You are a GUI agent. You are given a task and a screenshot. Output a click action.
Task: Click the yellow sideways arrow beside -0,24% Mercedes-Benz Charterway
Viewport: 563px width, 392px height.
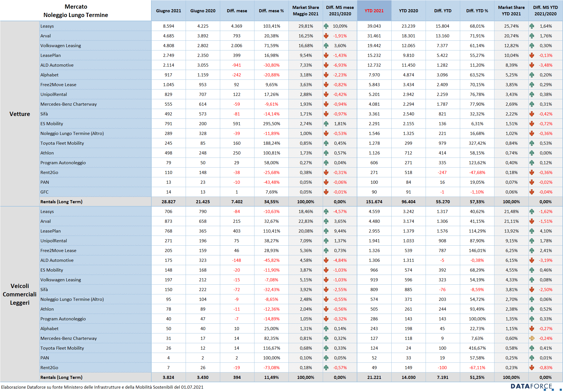(532, 338)
